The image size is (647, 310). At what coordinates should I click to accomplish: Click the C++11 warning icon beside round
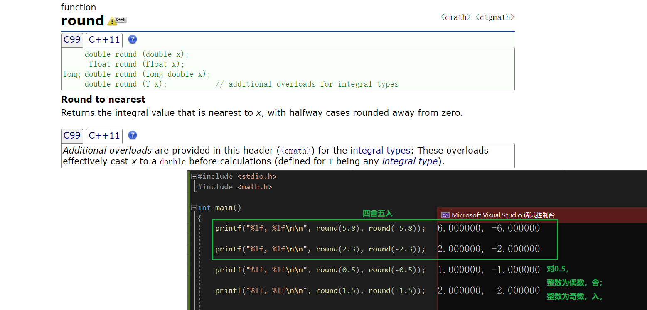point(117,20)
